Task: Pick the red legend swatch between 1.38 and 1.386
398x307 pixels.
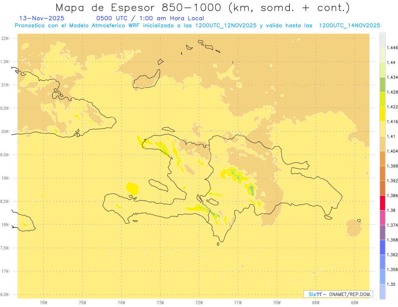Action: [382, 203]
